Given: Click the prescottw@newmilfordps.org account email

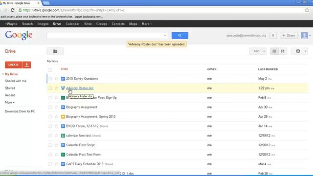Looking at the screenshot, I should (x=246, y=36).
